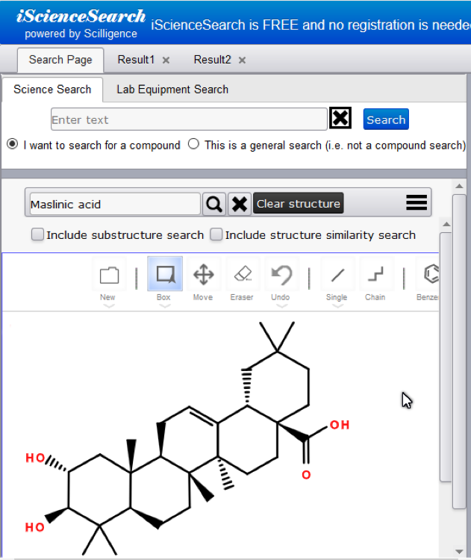This screenshot has width=471, height=560.
Task: Enable Include structure similarity search checkbox
Action: coord(216,234)
